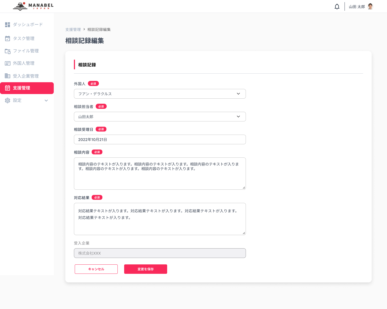
Task: Open the user avatar for 山田 太郎
Action: (370, 6)
